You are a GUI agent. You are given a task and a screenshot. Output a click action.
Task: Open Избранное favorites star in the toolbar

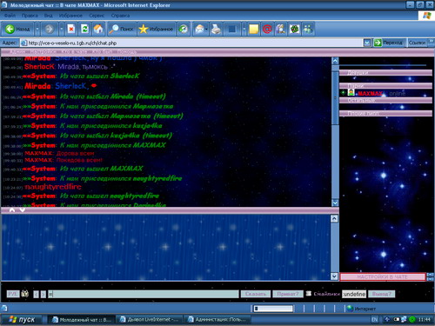coord(156,29)
